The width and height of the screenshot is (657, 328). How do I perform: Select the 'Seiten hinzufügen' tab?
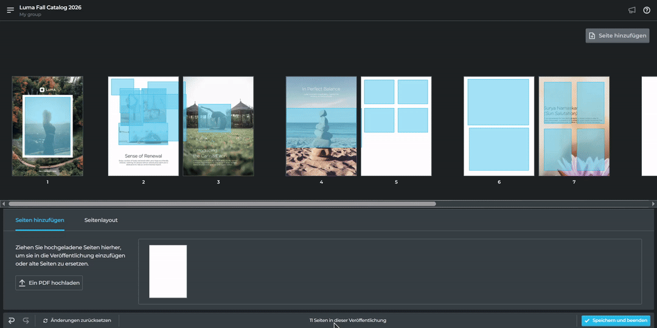tap(40, 220)
